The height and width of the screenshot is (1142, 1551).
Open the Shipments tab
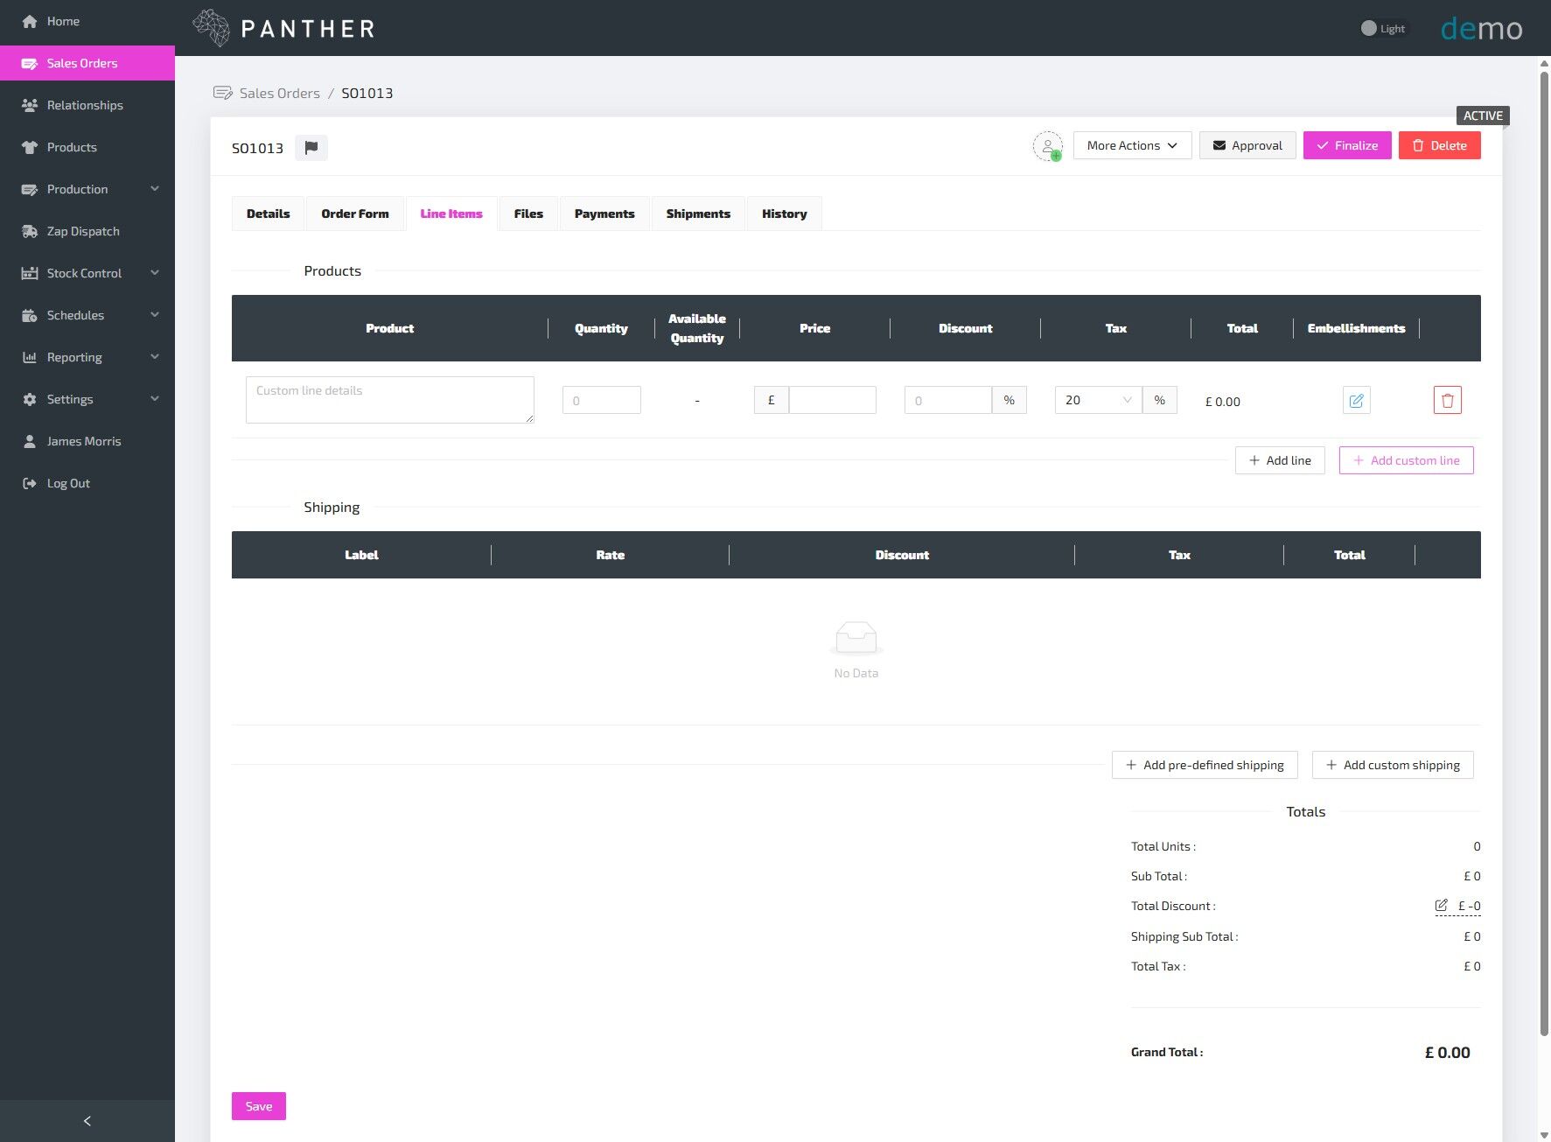coord(698,214)
